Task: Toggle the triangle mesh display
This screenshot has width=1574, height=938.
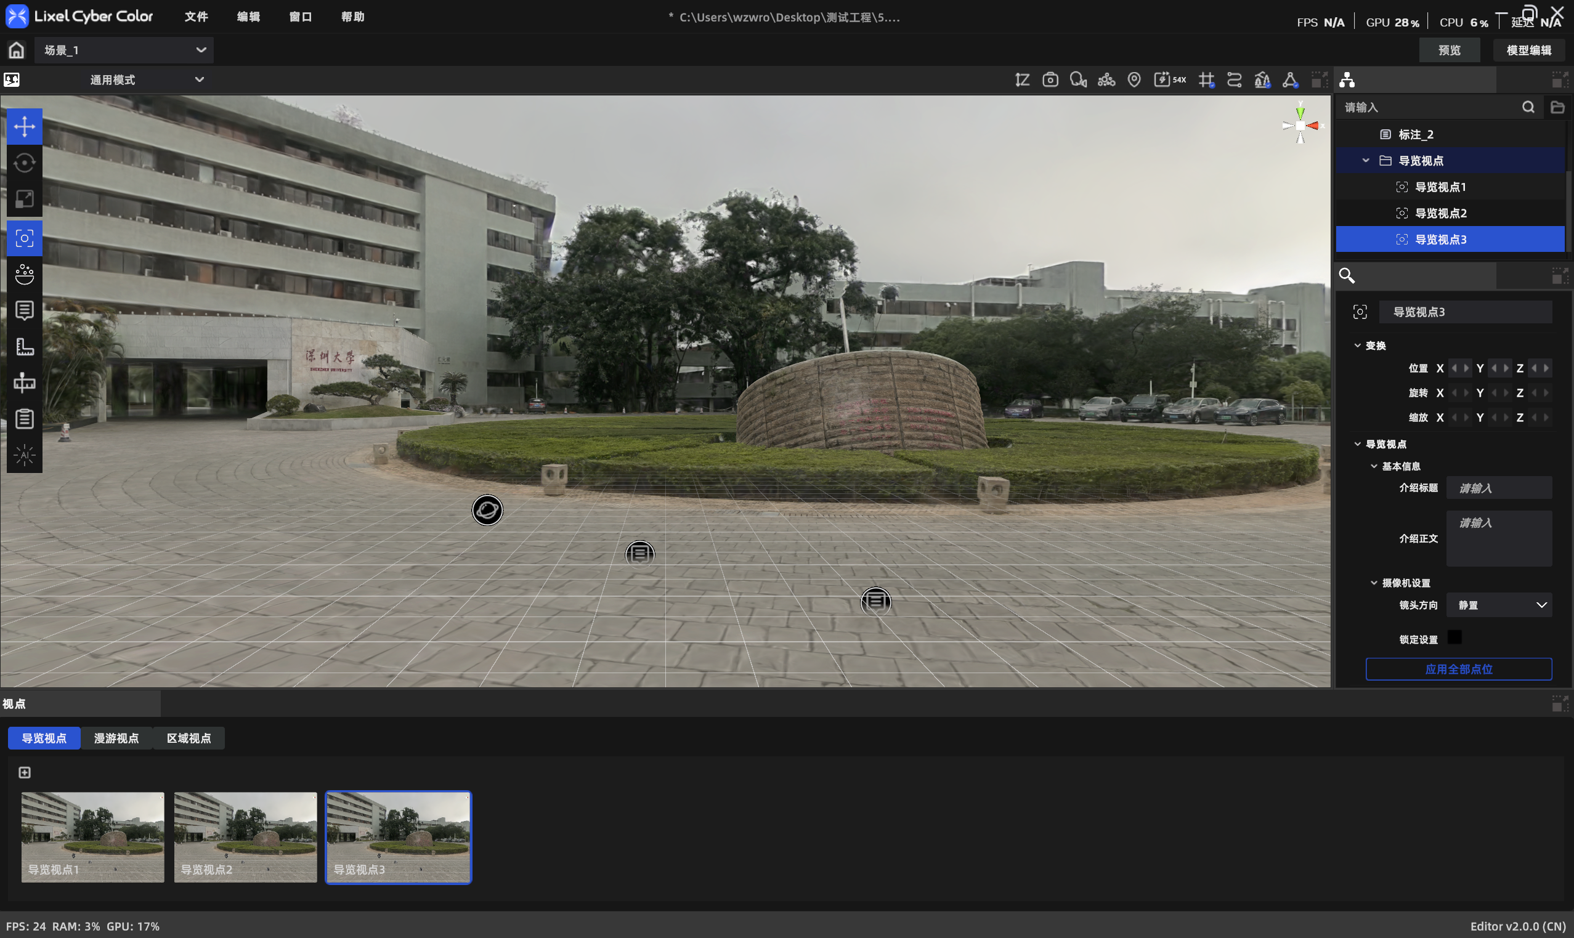Action: [1290, 79]
